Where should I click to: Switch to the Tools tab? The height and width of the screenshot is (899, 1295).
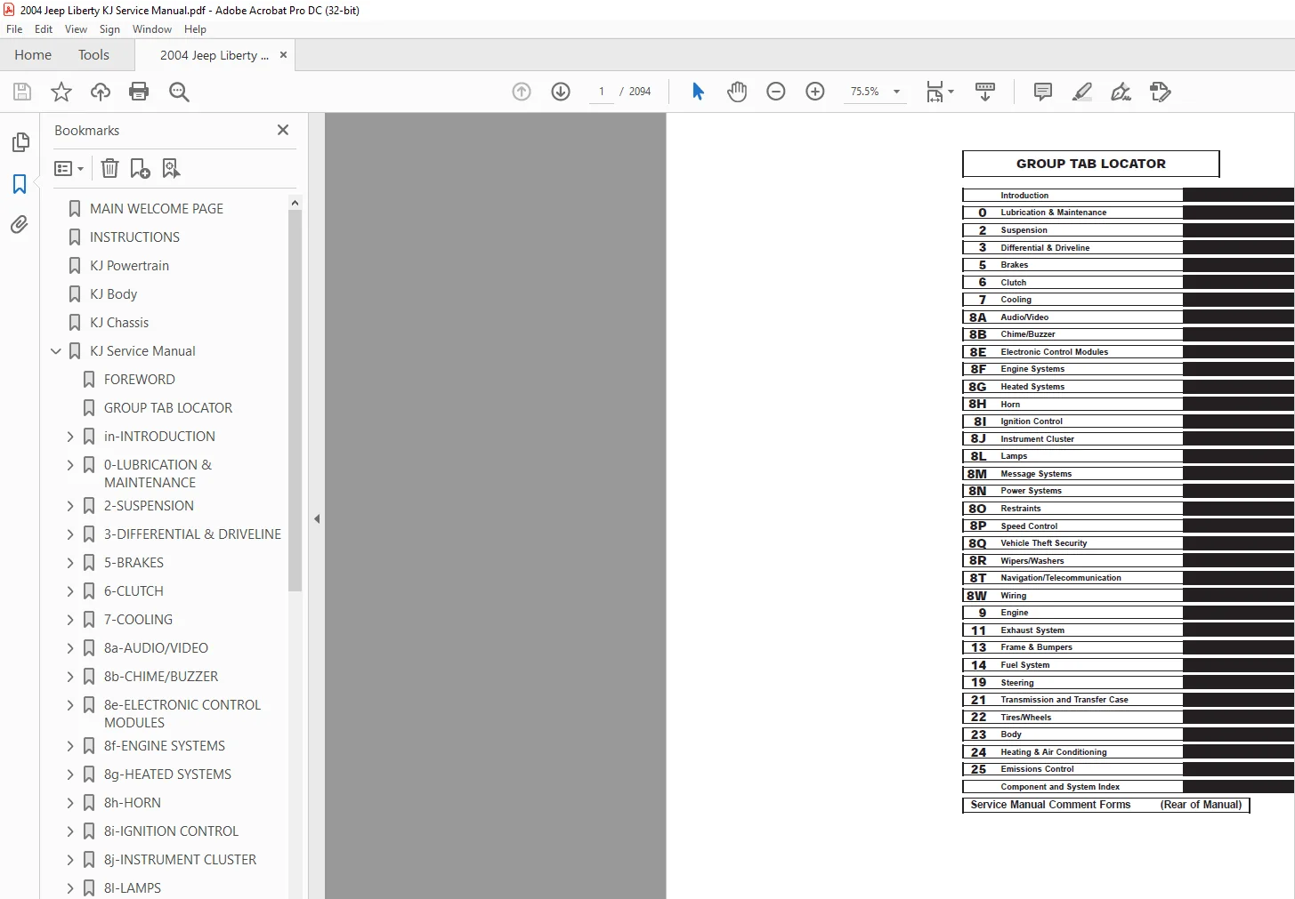click(x=93, y=55)
